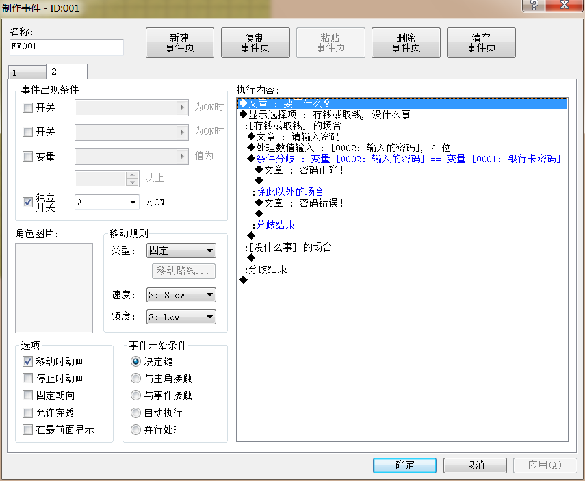585x481 pixels.
Task: Select the 文章：要干什么？ command line
Action: point(402,103)
